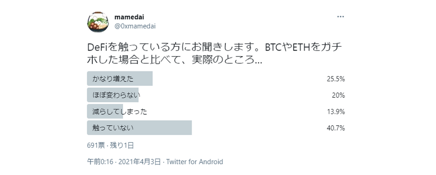Image resolution: width=436 pixels, height=175 pixels.
Task: Click the 残り1日 remaining time text
Action: [122, 145]
